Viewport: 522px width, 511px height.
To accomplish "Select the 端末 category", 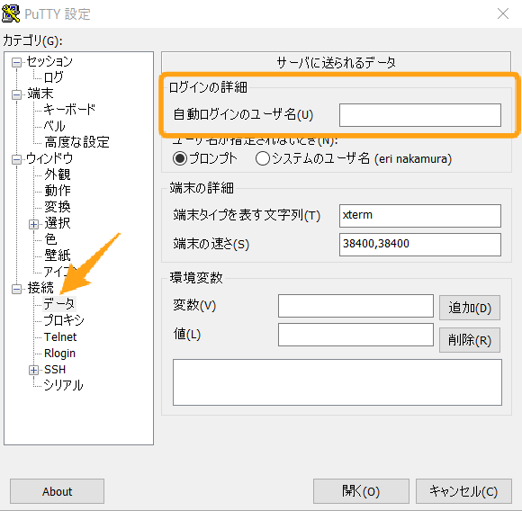I will point(40,94).
